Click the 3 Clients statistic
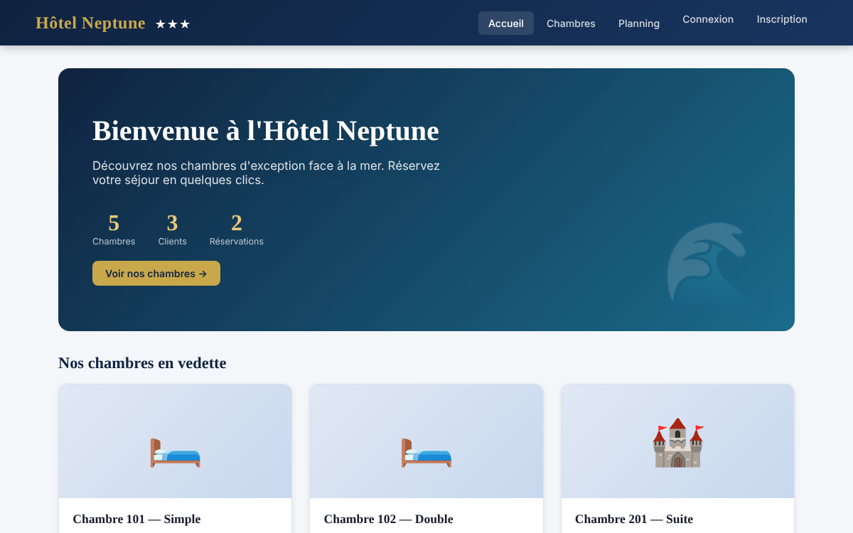Image resolution: width=853 pixels, height=533 pixels. click(x=172, y=230)
